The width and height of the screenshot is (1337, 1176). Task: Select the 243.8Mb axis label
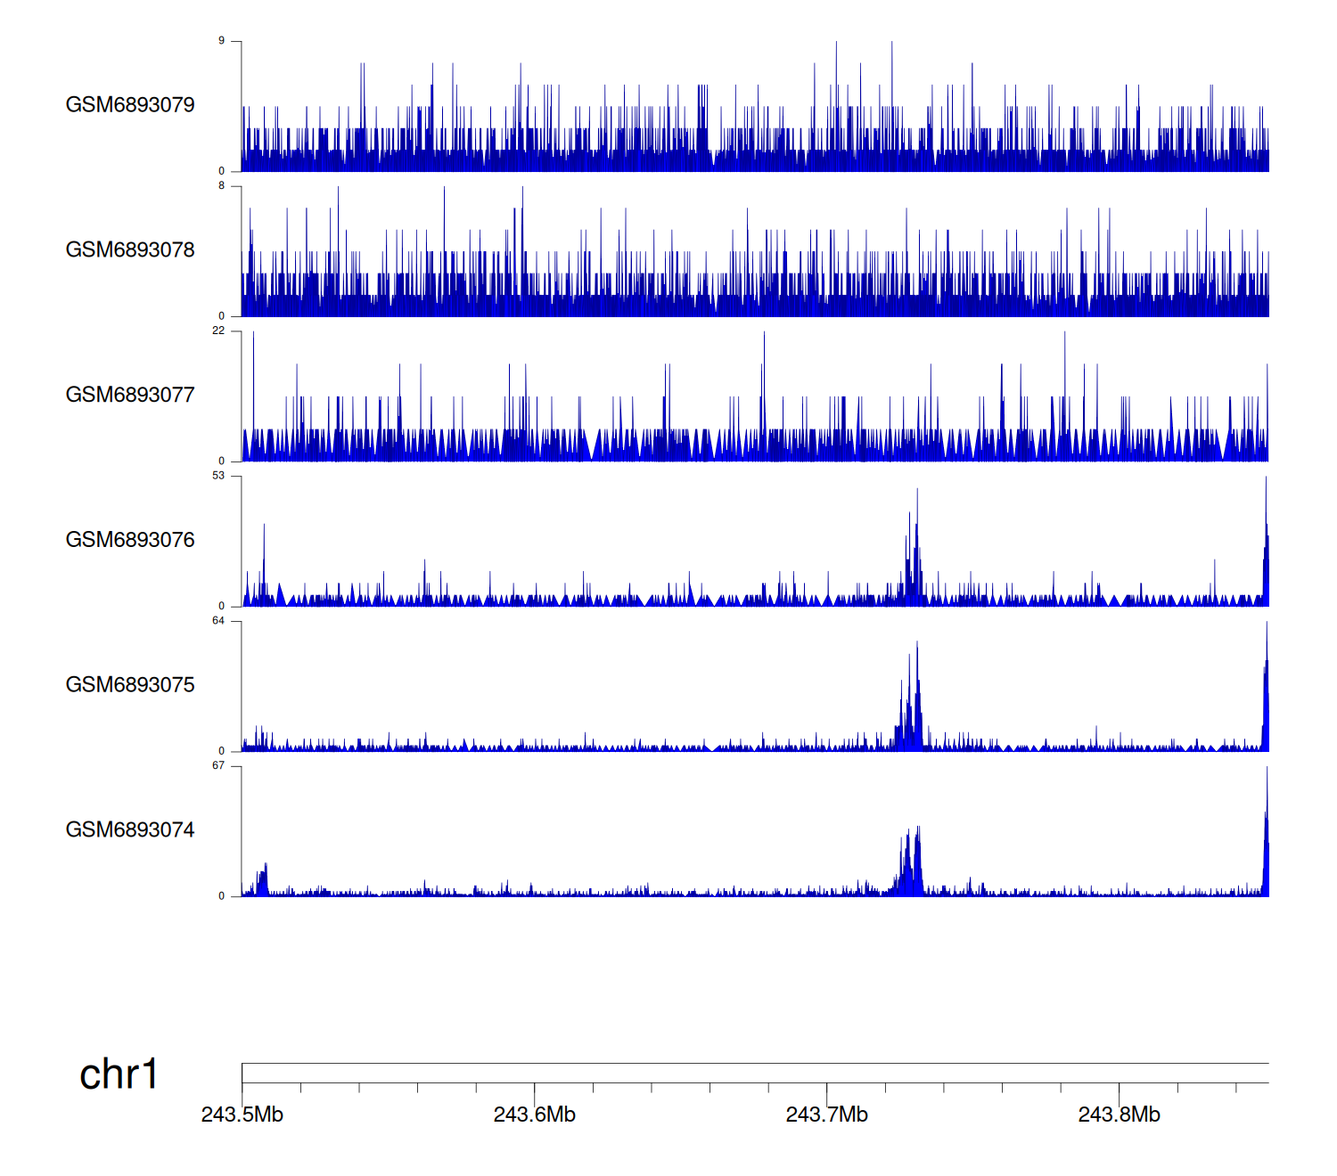[x=1120, y=1115]
